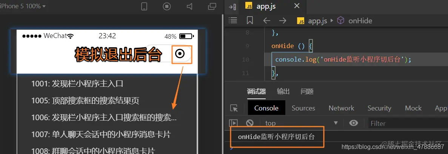This screenshot has height=154, width=448.
Task: Open the 输出 tab
Action: (283, 91)
